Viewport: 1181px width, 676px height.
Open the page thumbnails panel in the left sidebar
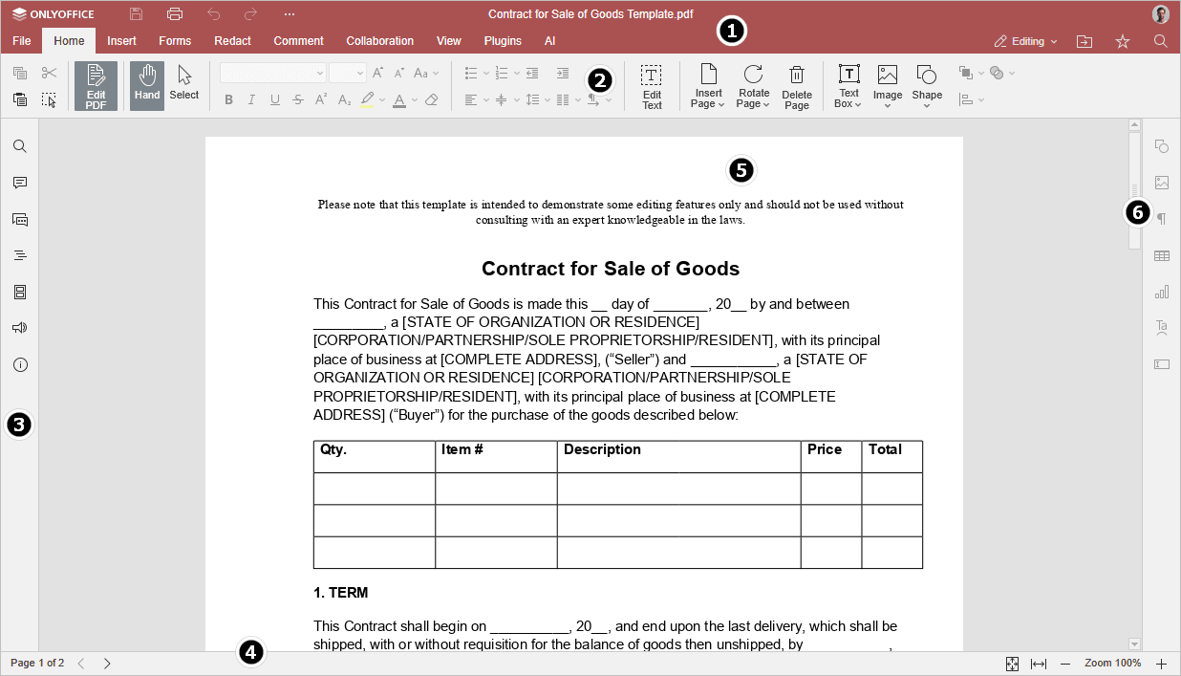click(20, 292)
